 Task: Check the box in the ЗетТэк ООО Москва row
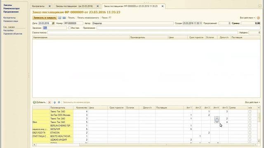(250, 115)
